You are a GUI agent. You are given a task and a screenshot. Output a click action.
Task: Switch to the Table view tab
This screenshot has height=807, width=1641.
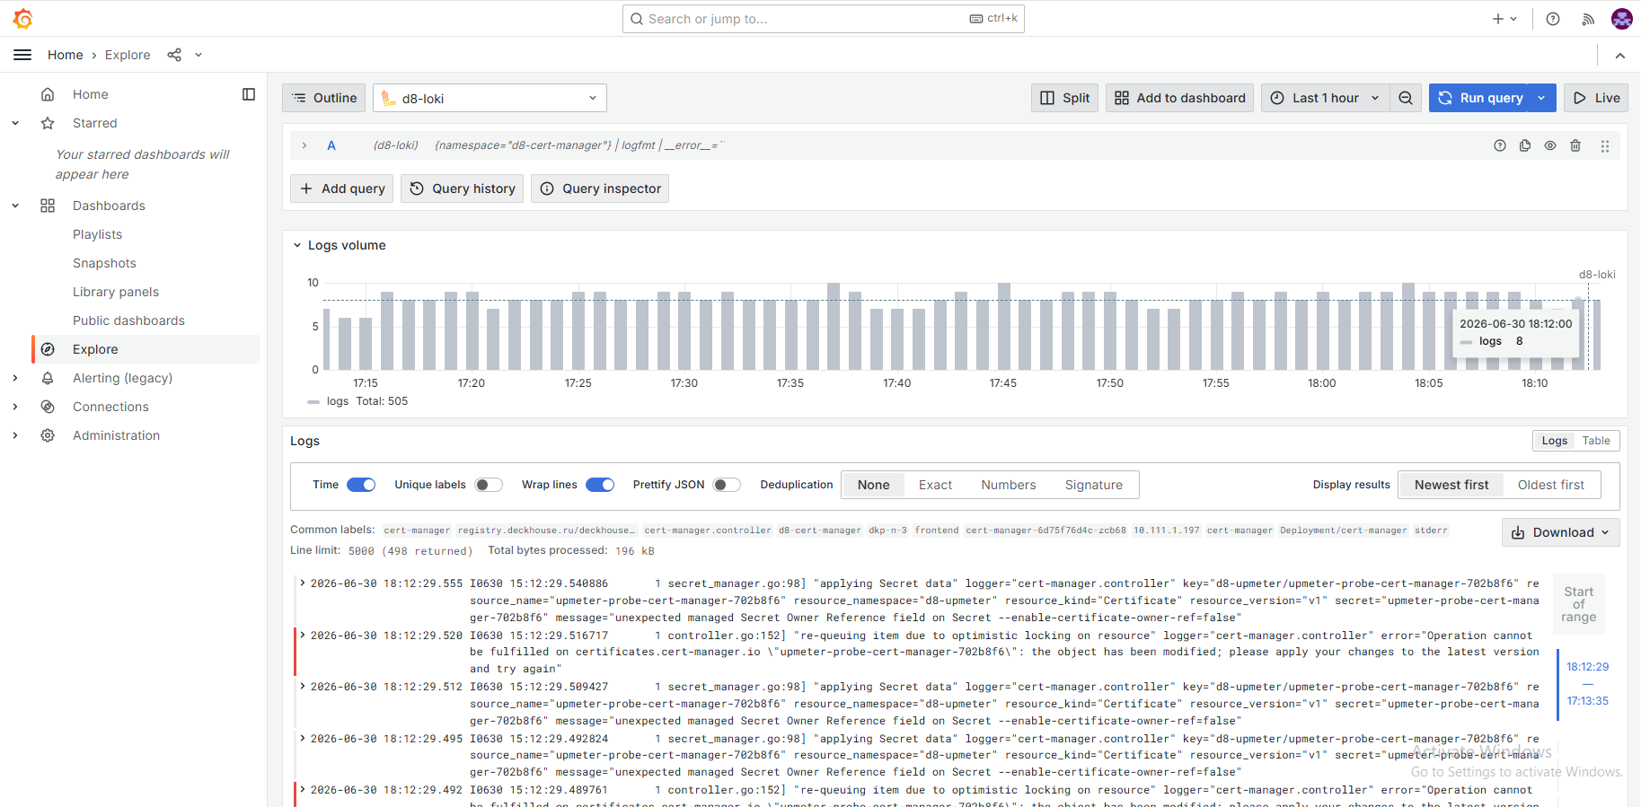point(1596,441)
